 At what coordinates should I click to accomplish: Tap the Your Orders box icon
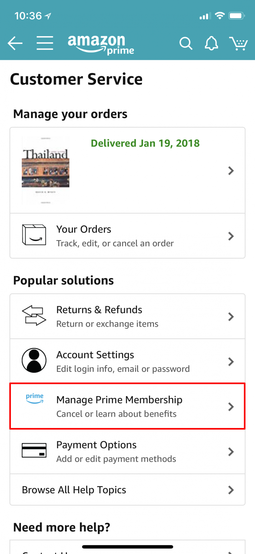tap(34, 235)
